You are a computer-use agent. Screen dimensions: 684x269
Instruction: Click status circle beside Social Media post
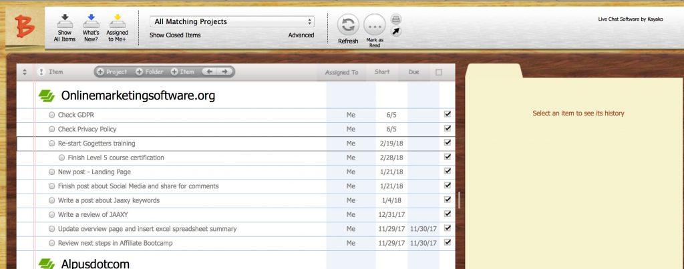pyautogui.click(x=52, y=186)
